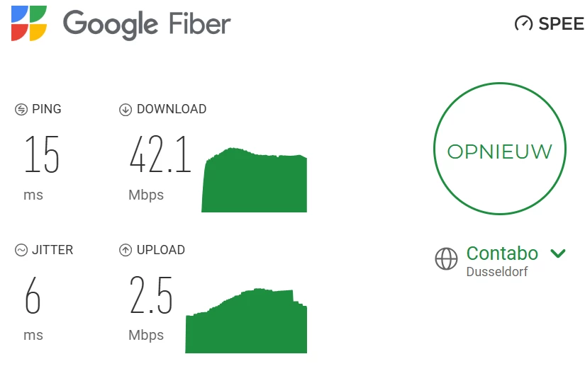This screenshot has height=388, width=585.
Task: Click the SPEE header text
Action: [562, 24]
